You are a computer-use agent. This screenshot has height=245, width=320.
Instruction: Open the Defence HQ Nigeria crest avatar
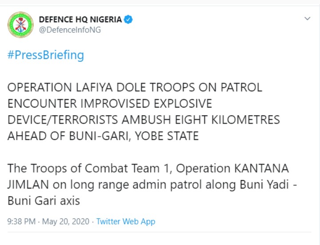[x=20, y=25]
